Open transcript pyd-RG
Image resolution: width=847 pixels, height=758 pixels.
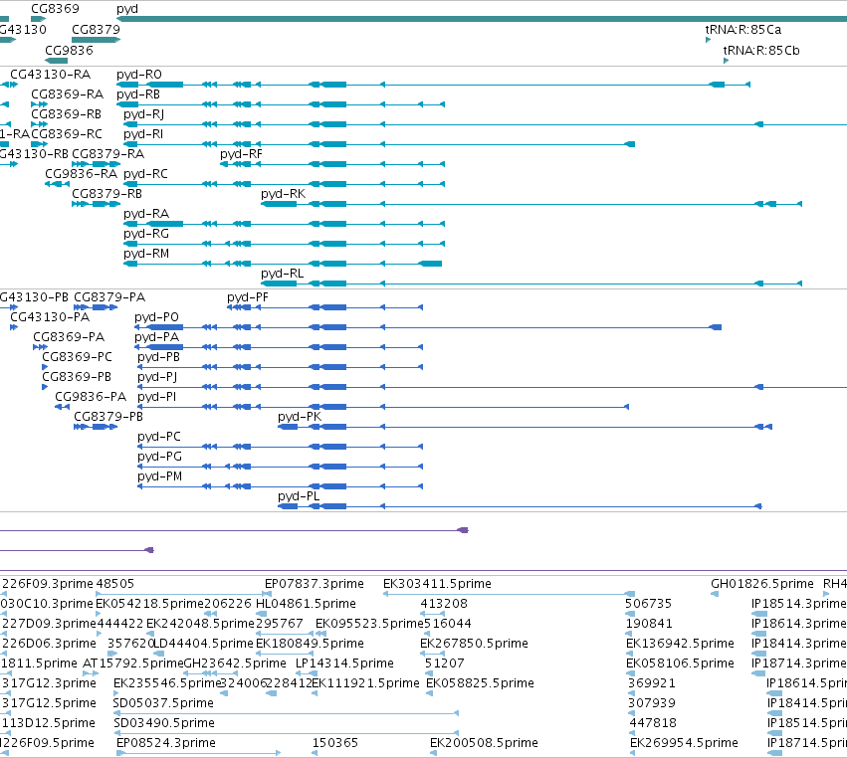(284, 244)
